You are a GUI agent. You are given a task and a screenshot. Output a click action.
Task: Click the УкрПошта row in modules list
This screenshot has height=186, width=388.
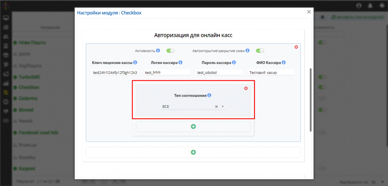click(x=30, y=66)
